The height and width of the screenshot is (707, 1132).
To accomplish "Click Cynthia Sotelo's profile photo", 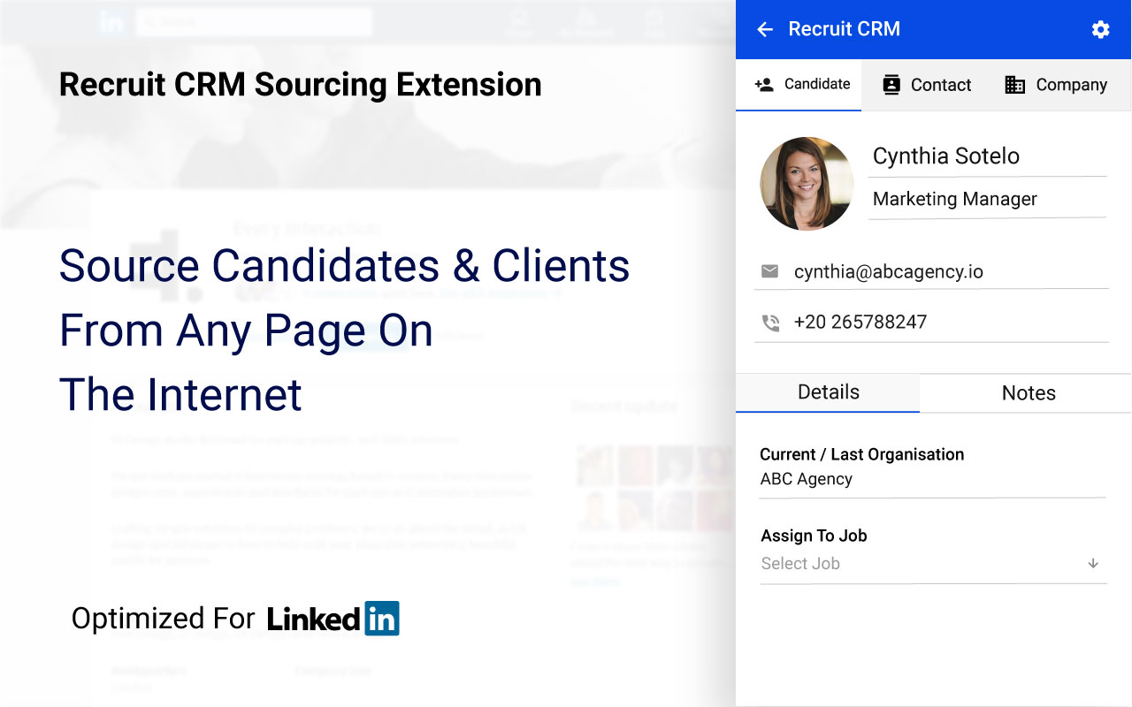I will point(807,184).
